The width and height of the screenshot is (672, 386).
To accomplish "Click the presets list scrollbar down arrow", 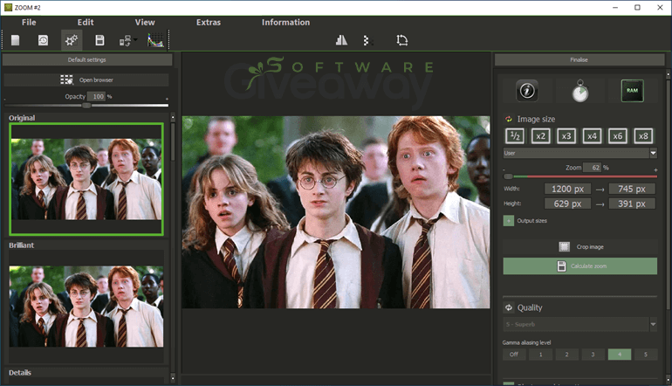I will click(173, 378).
